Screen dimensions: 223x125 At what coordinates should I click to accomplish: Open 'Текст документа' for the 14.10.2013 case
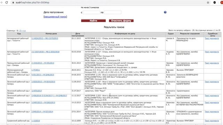(212, 103)
